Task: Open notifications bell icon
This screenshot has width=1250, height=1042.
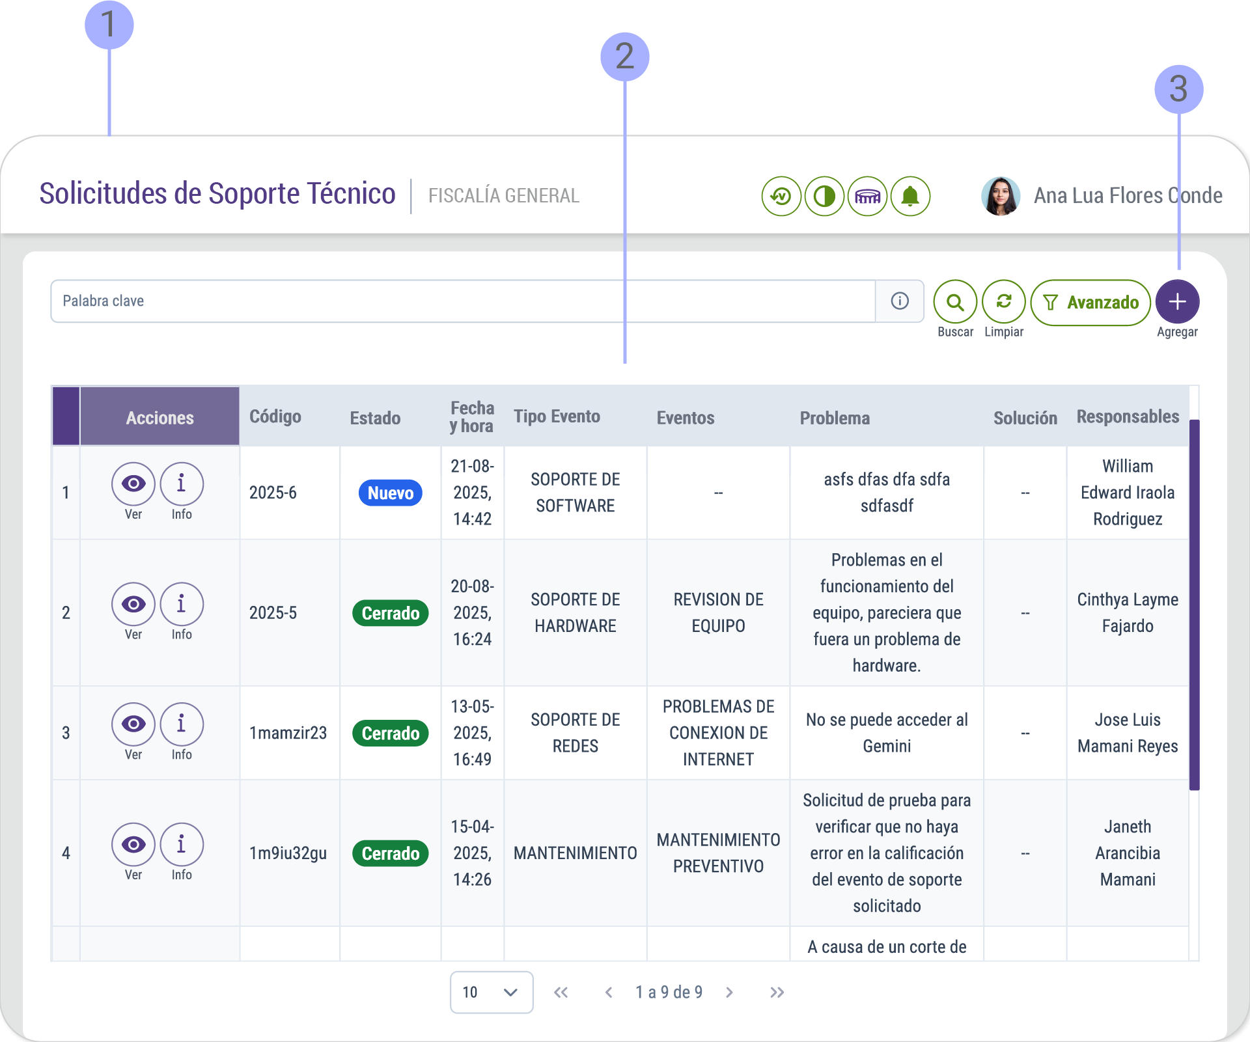Action: [910, 196]
